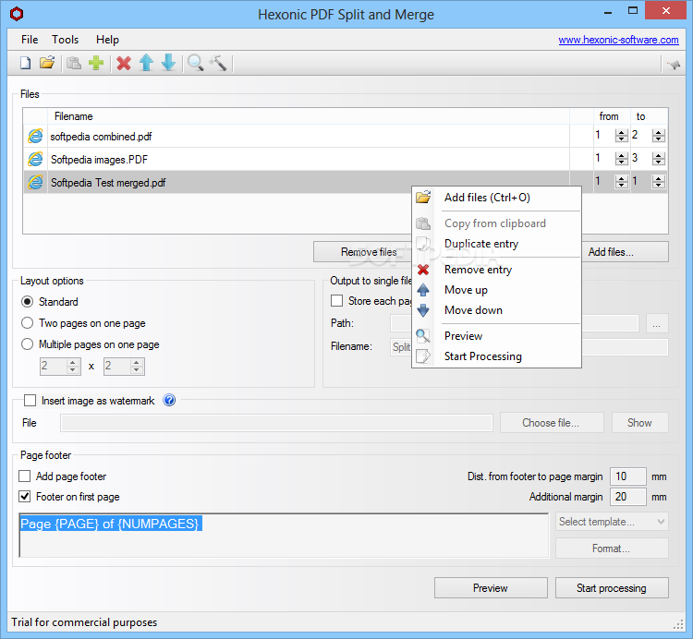693x639 pixels.
Task: Click the path browse '...' button
Action: pyautogui.click(x=657, y=324)
